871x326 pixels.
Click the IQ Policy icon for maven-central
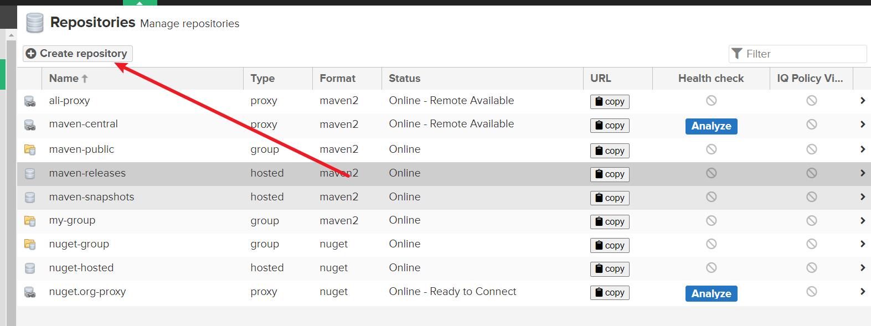[811, 125]
